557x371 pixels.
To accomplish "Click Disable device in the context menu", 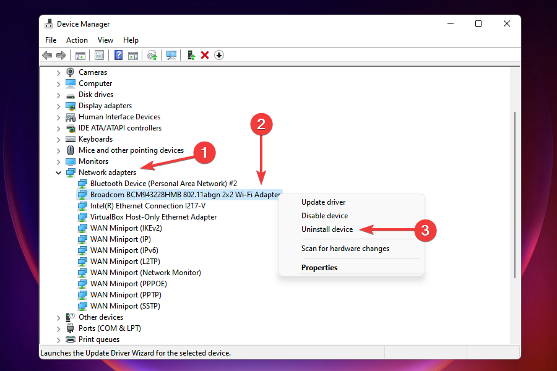I will pos(324,215).
